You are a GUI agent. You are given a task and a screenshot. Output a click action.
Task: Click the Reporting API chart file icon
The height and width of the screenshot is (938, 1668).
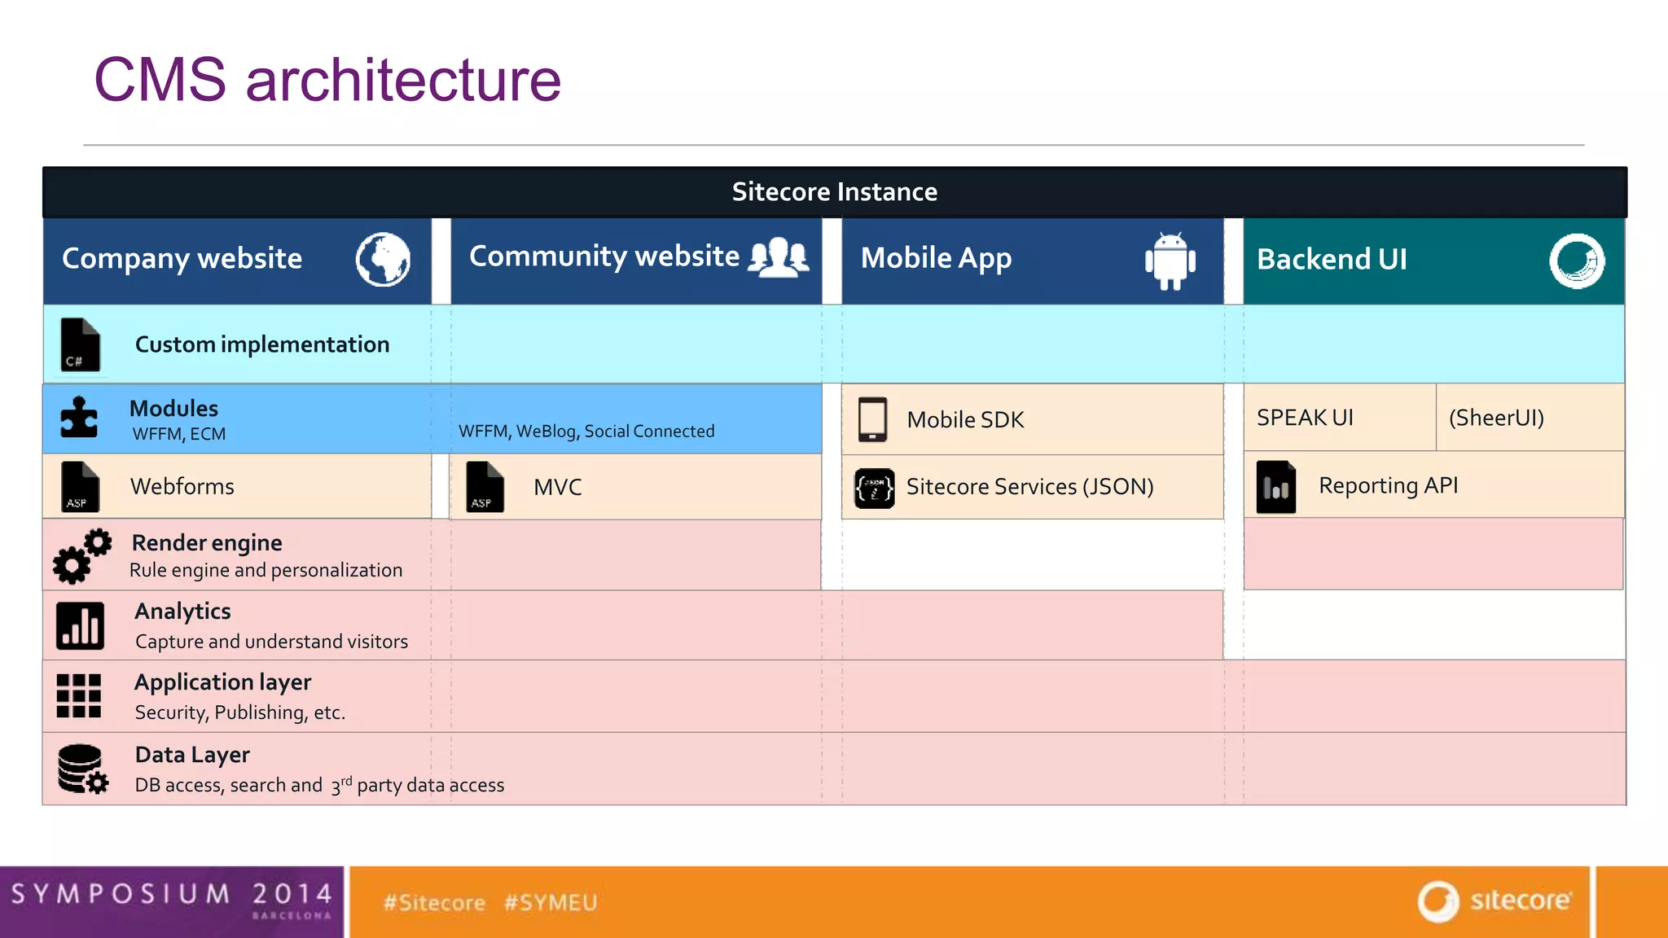pos(1276,487)
